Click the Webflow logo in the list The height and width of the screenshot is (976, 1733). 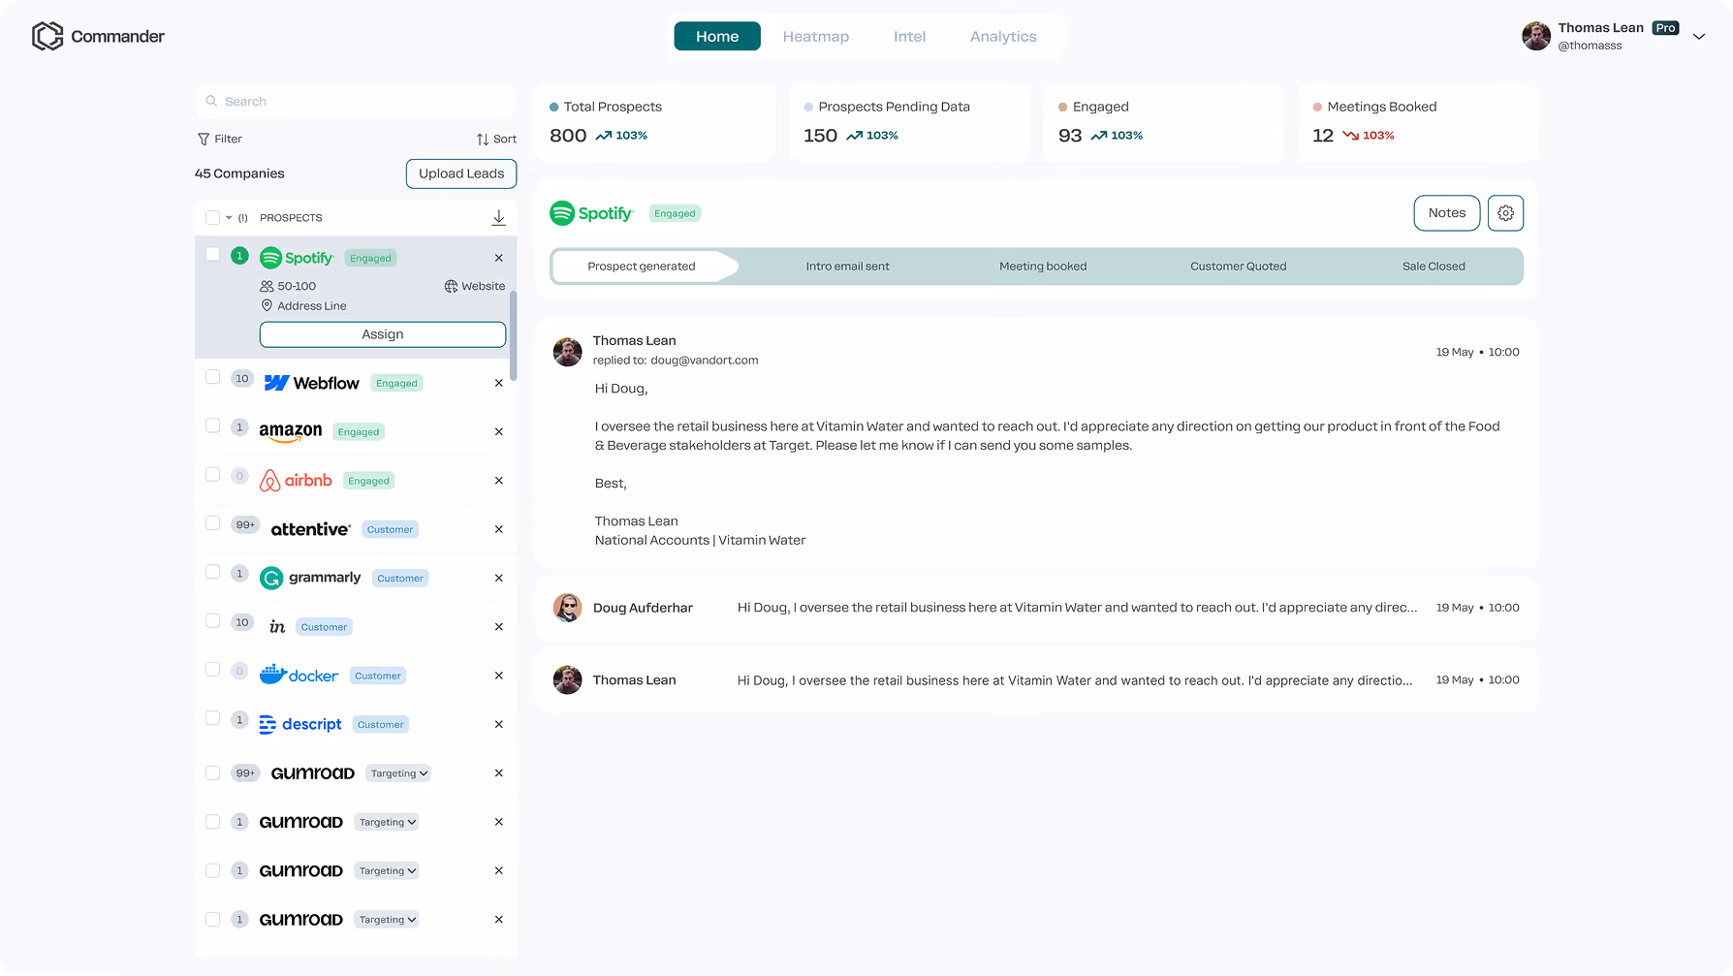click(311, 383)
